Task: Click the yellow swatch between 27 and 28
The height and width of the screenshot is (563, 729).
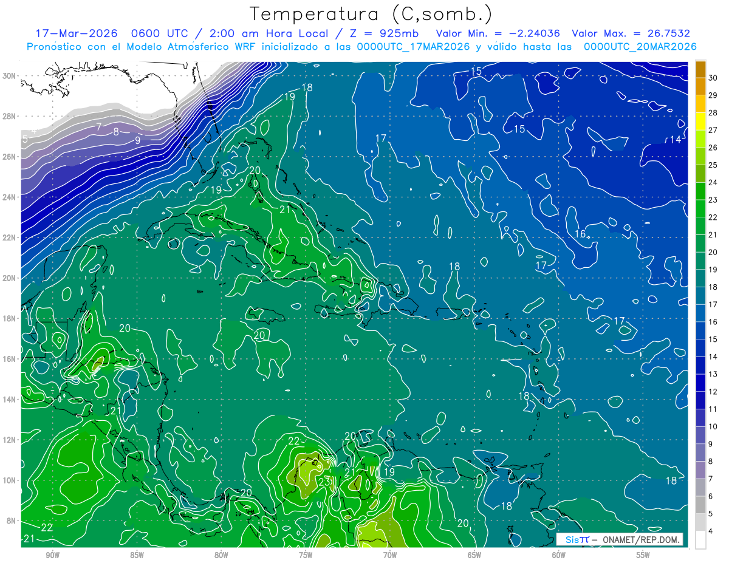Action: 701,121
